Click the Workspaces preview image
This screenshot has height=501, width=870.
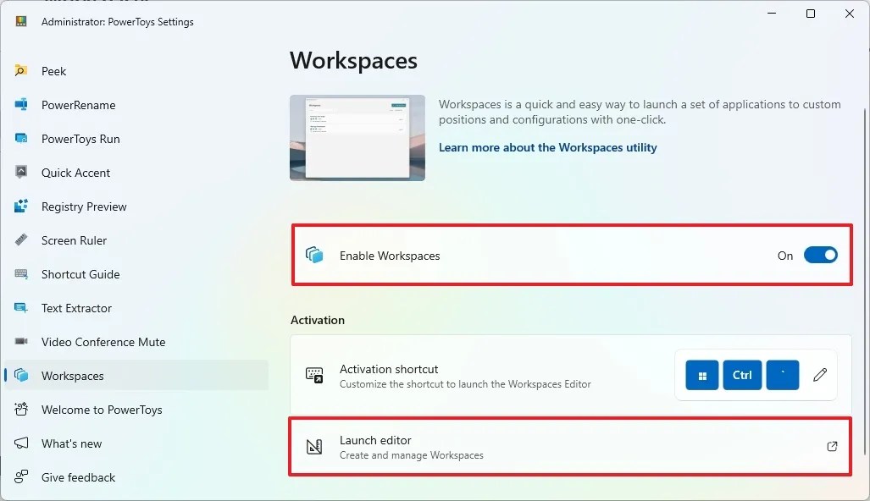(x=357, y=137)
